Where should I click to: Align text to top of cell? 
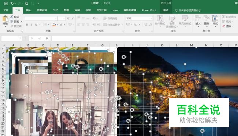79,18
